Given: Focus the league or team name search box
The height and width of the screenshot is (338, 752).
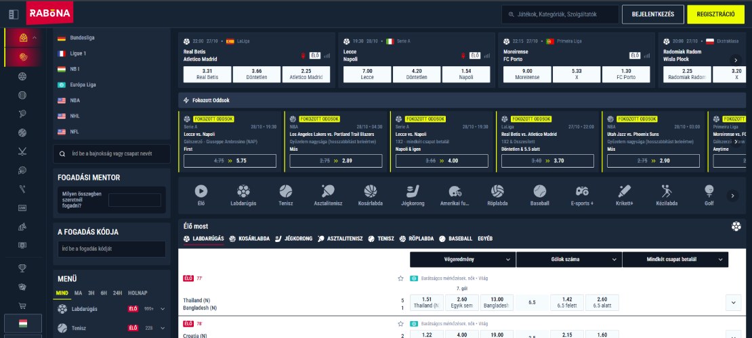Looking at the screenshot, I should [x=112, y=153].
